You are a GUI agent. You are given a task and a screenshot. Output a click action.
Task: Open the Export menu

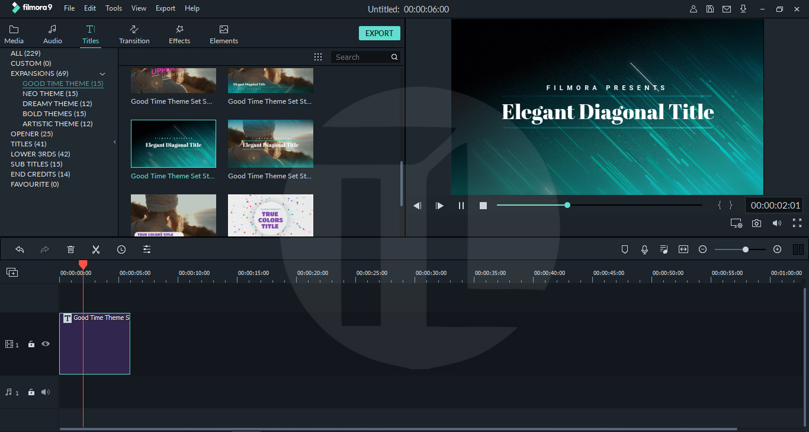click(165, 8)
